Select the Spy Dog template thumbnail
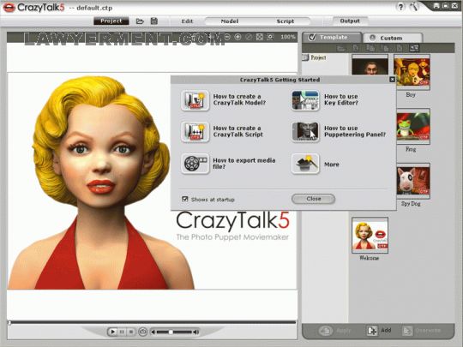This screenshot has width=463, height=347. click(x=412, y=181)
